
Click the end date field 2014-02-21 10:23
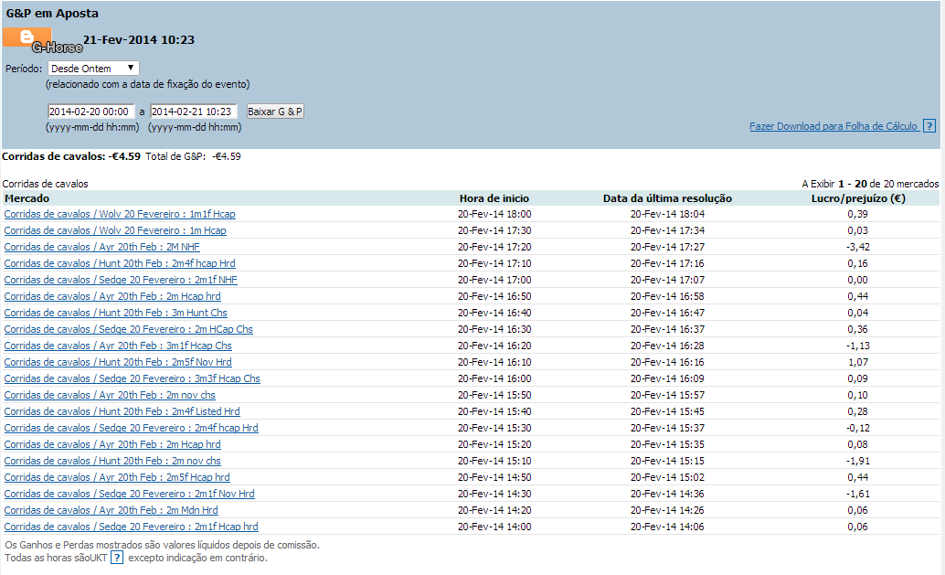point(193,112)
